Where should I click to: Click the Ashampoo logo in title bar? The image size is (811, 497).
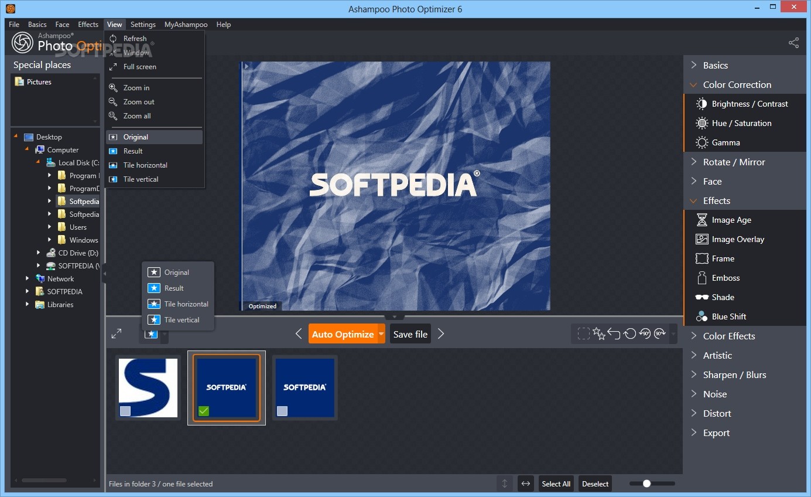[x=10, y=9]
